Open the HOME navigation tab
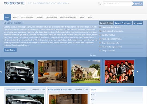This screenshot has height=104, width=147. coord(7,17)
